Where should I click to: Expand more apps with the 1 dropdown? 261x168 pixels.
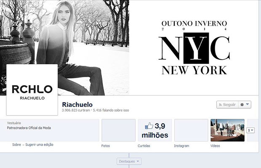pos(250,130)
